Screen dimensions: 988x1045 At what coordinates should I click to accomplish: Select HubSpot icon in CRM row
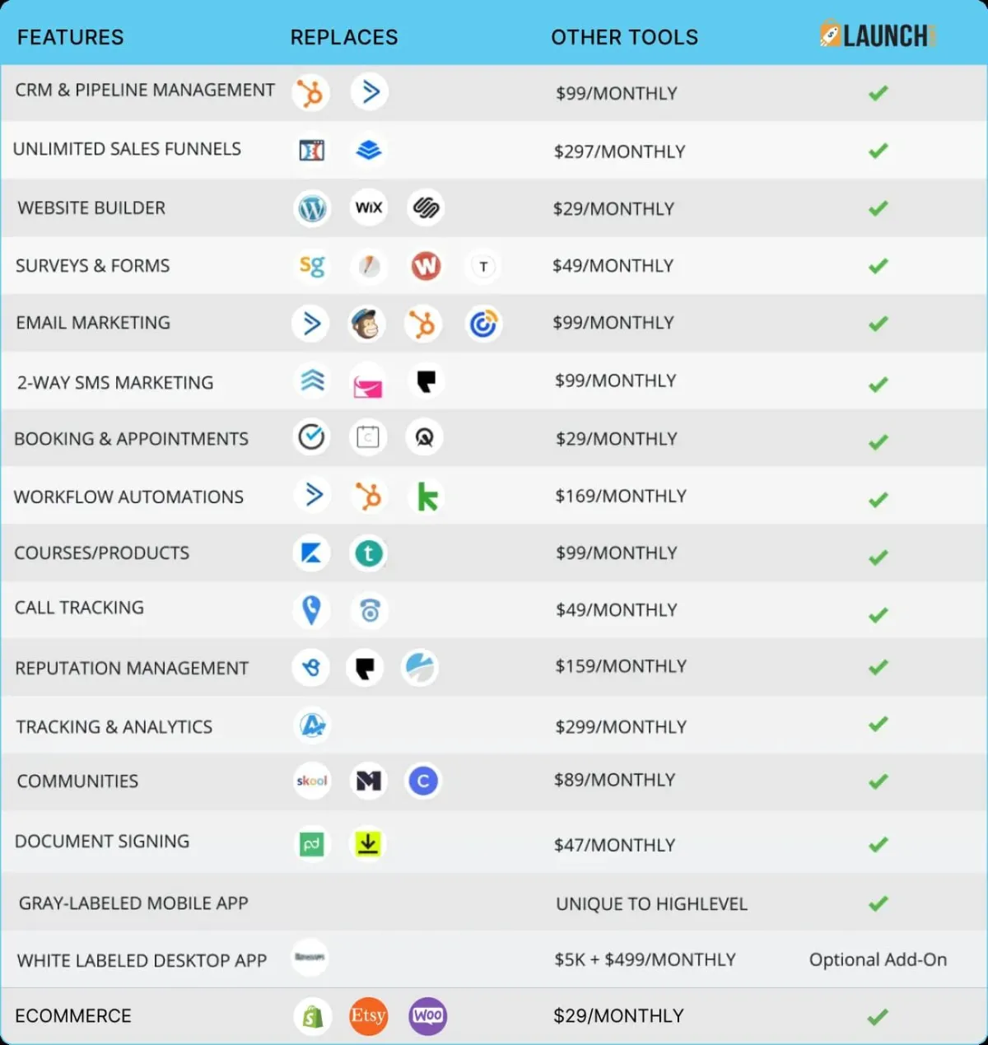pos(310,92)
